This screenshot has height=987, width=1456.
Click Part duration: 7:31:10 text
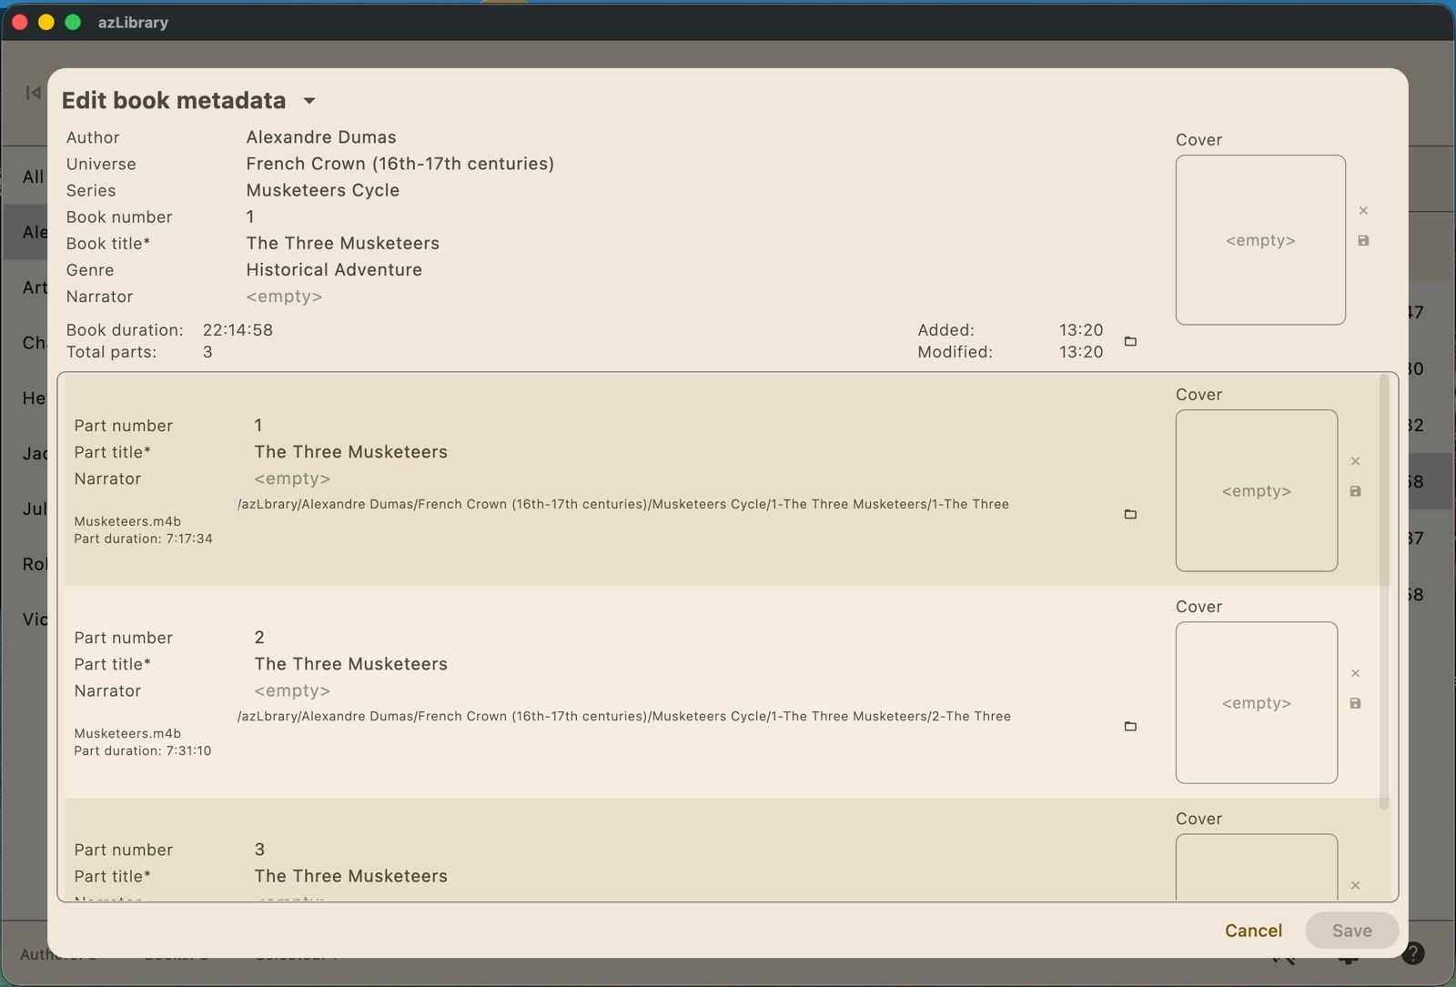pyautogui.click(x=142, y=750)
